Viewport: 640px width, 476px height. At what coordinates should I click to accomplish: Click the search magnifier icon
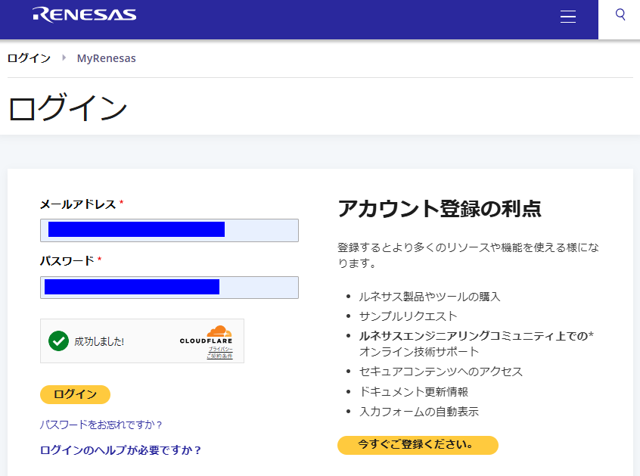[620, 15]
